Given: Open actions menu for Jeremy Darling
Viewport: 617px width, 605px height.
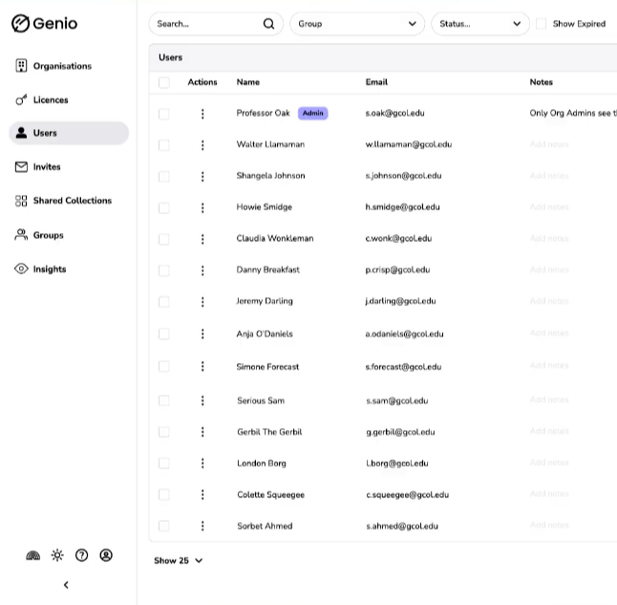Looking at the screenshot, I should click(202, 302).
